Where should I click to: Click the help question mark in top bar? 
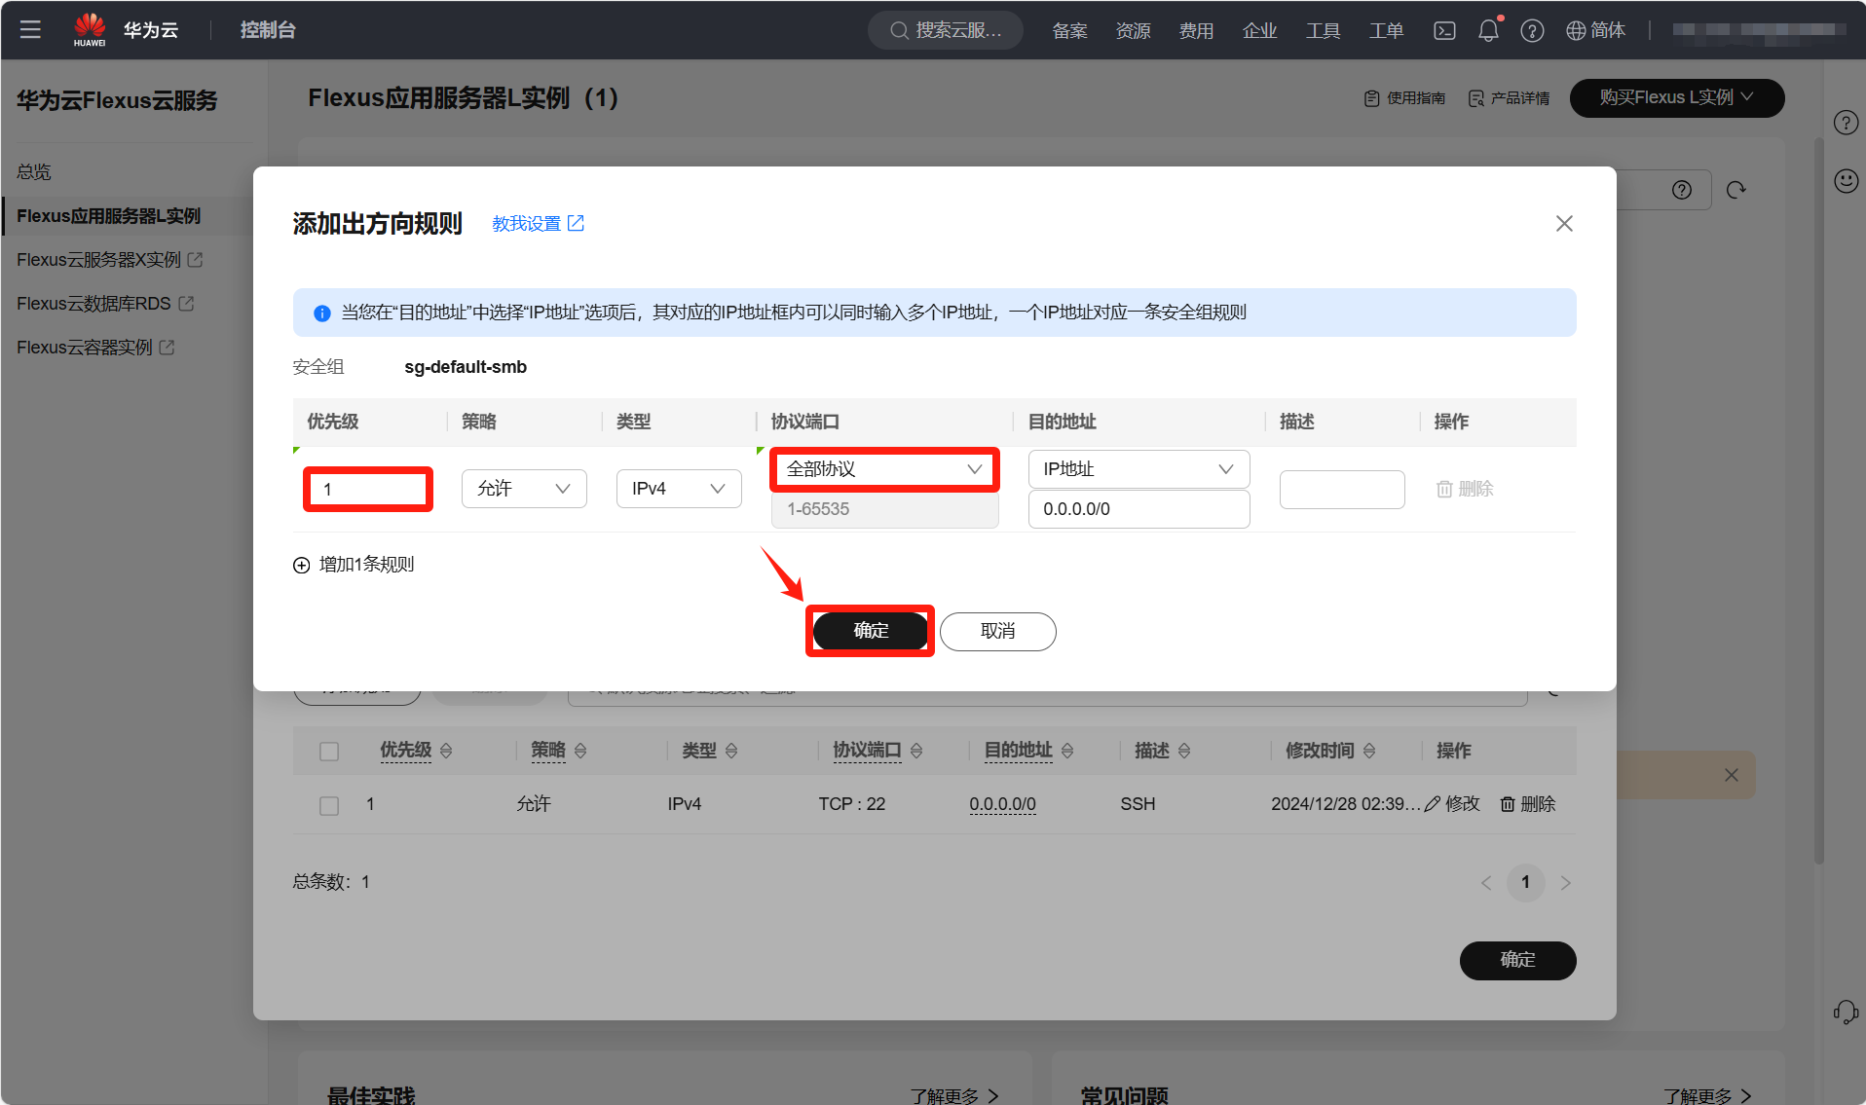1532,30
